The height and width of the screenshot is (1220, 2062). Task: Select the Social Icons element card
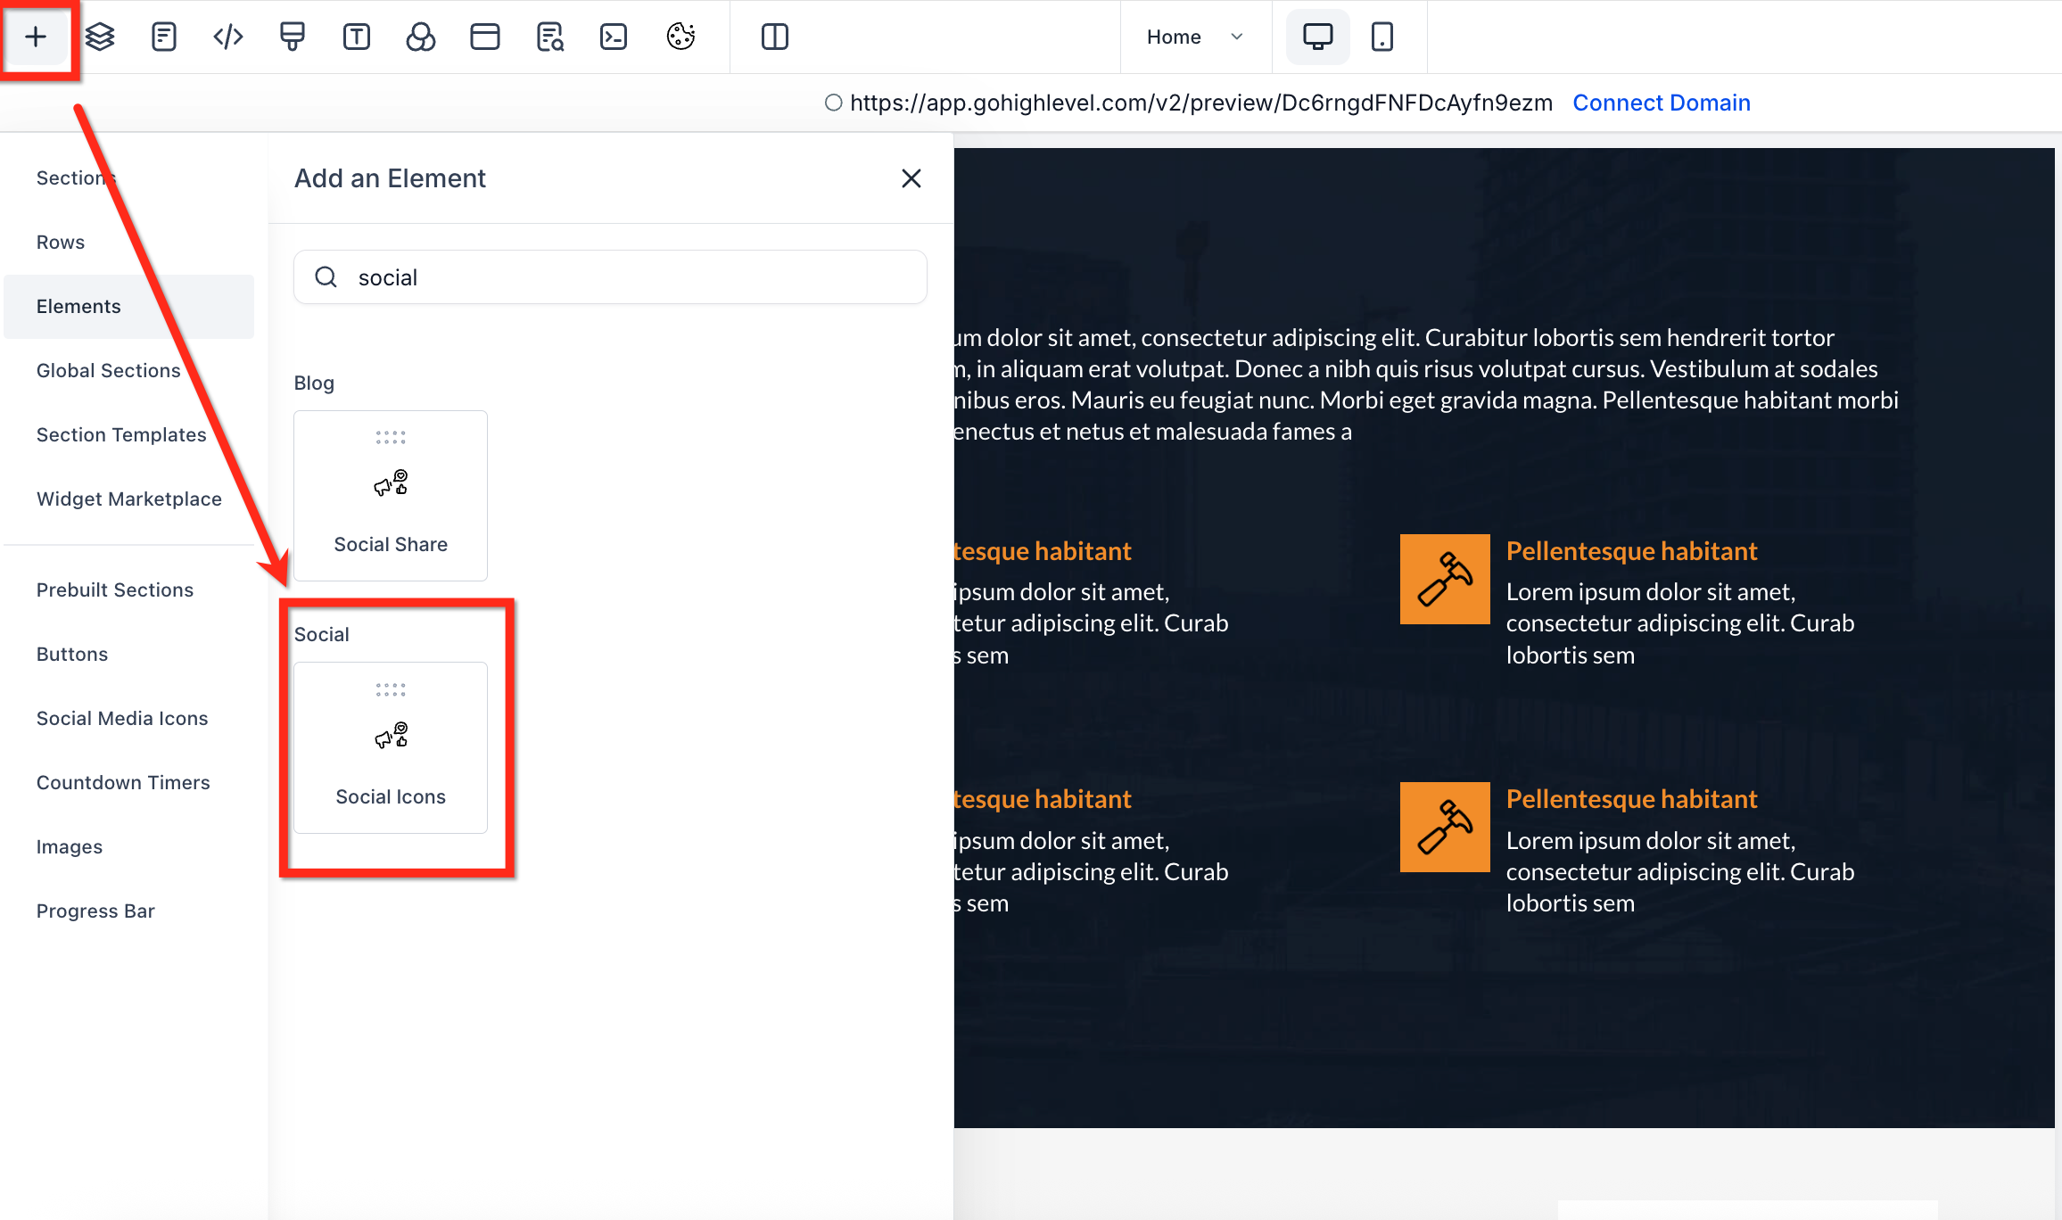tap(391, 747)
